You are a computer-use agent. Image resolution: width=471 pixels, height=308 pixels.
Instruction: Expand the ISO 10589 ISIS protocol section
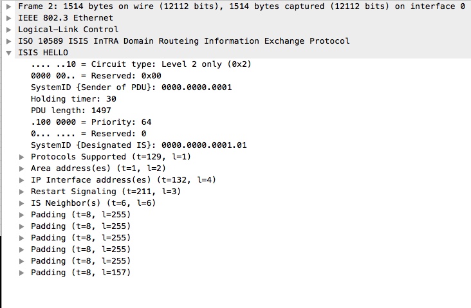tap(8, 41)
